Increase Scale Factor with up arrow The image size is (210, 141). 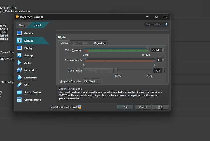tap(163, 70)
